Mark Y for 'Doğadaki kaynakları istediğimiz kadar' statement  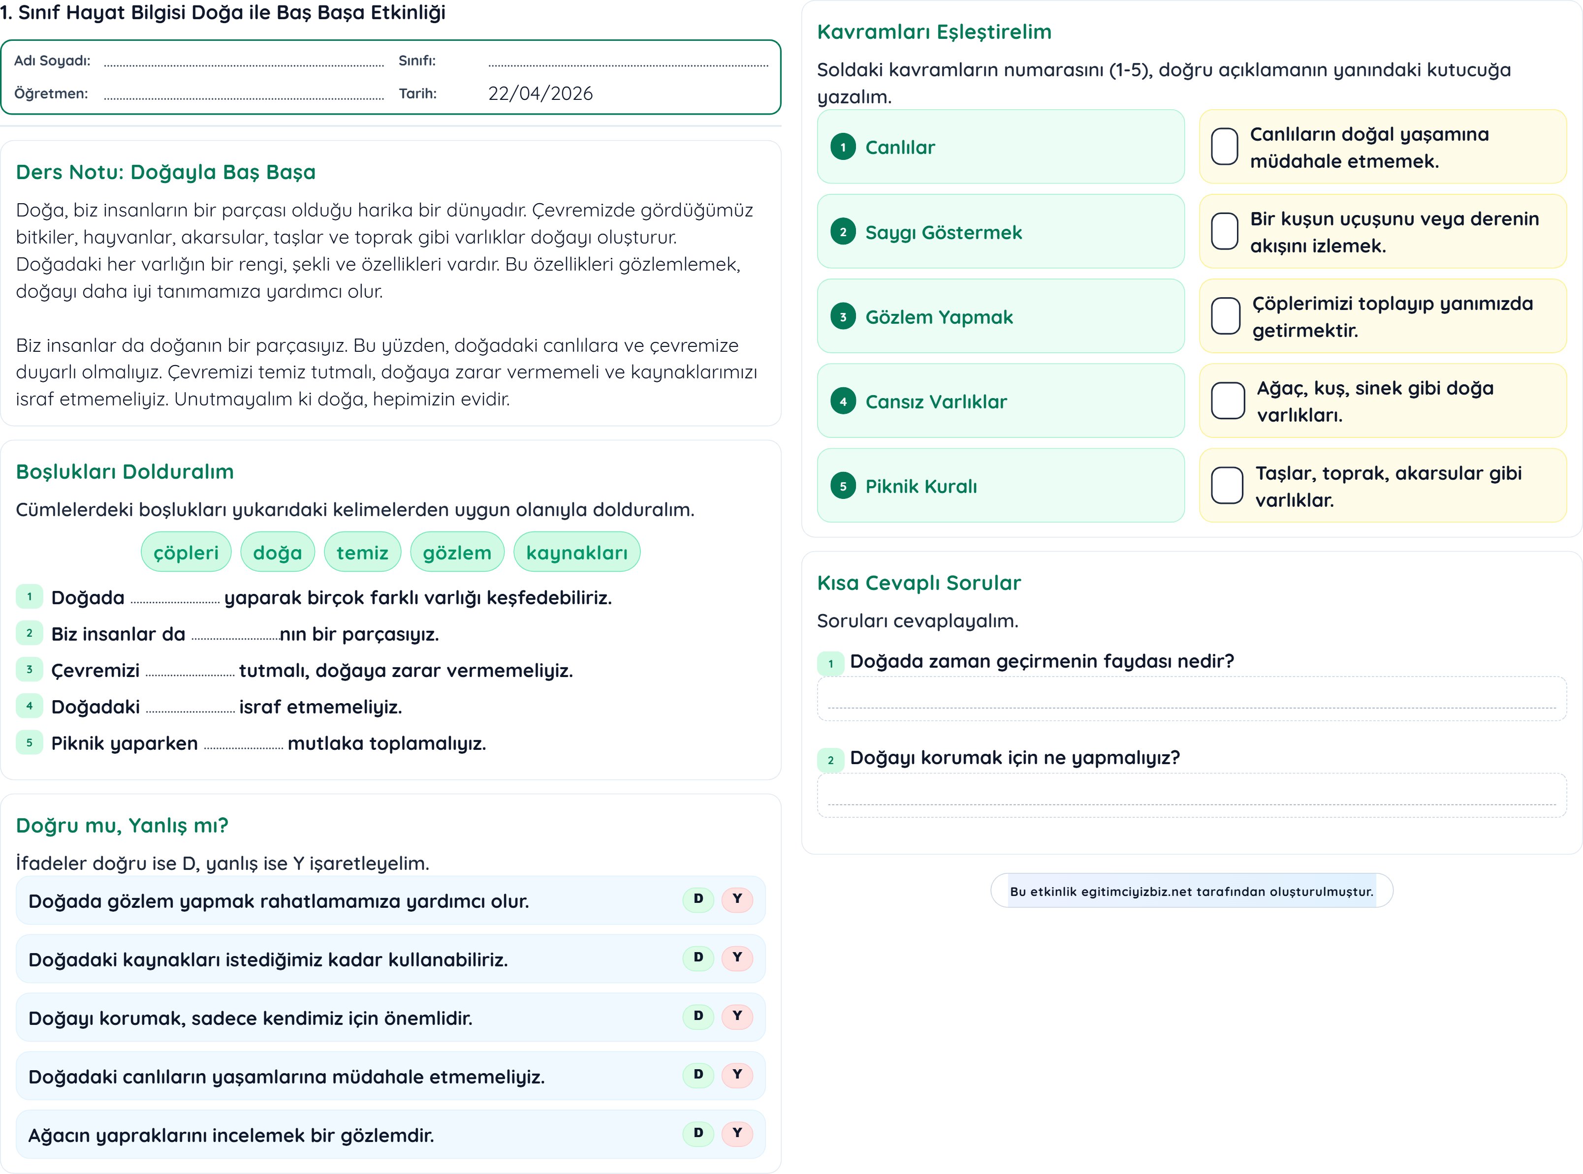(737, 958)
